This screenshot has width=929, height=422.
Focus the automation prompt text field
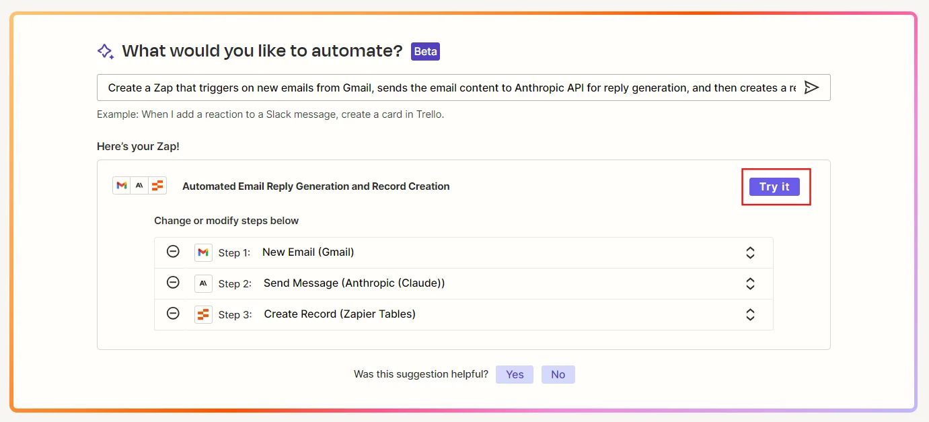463,87
